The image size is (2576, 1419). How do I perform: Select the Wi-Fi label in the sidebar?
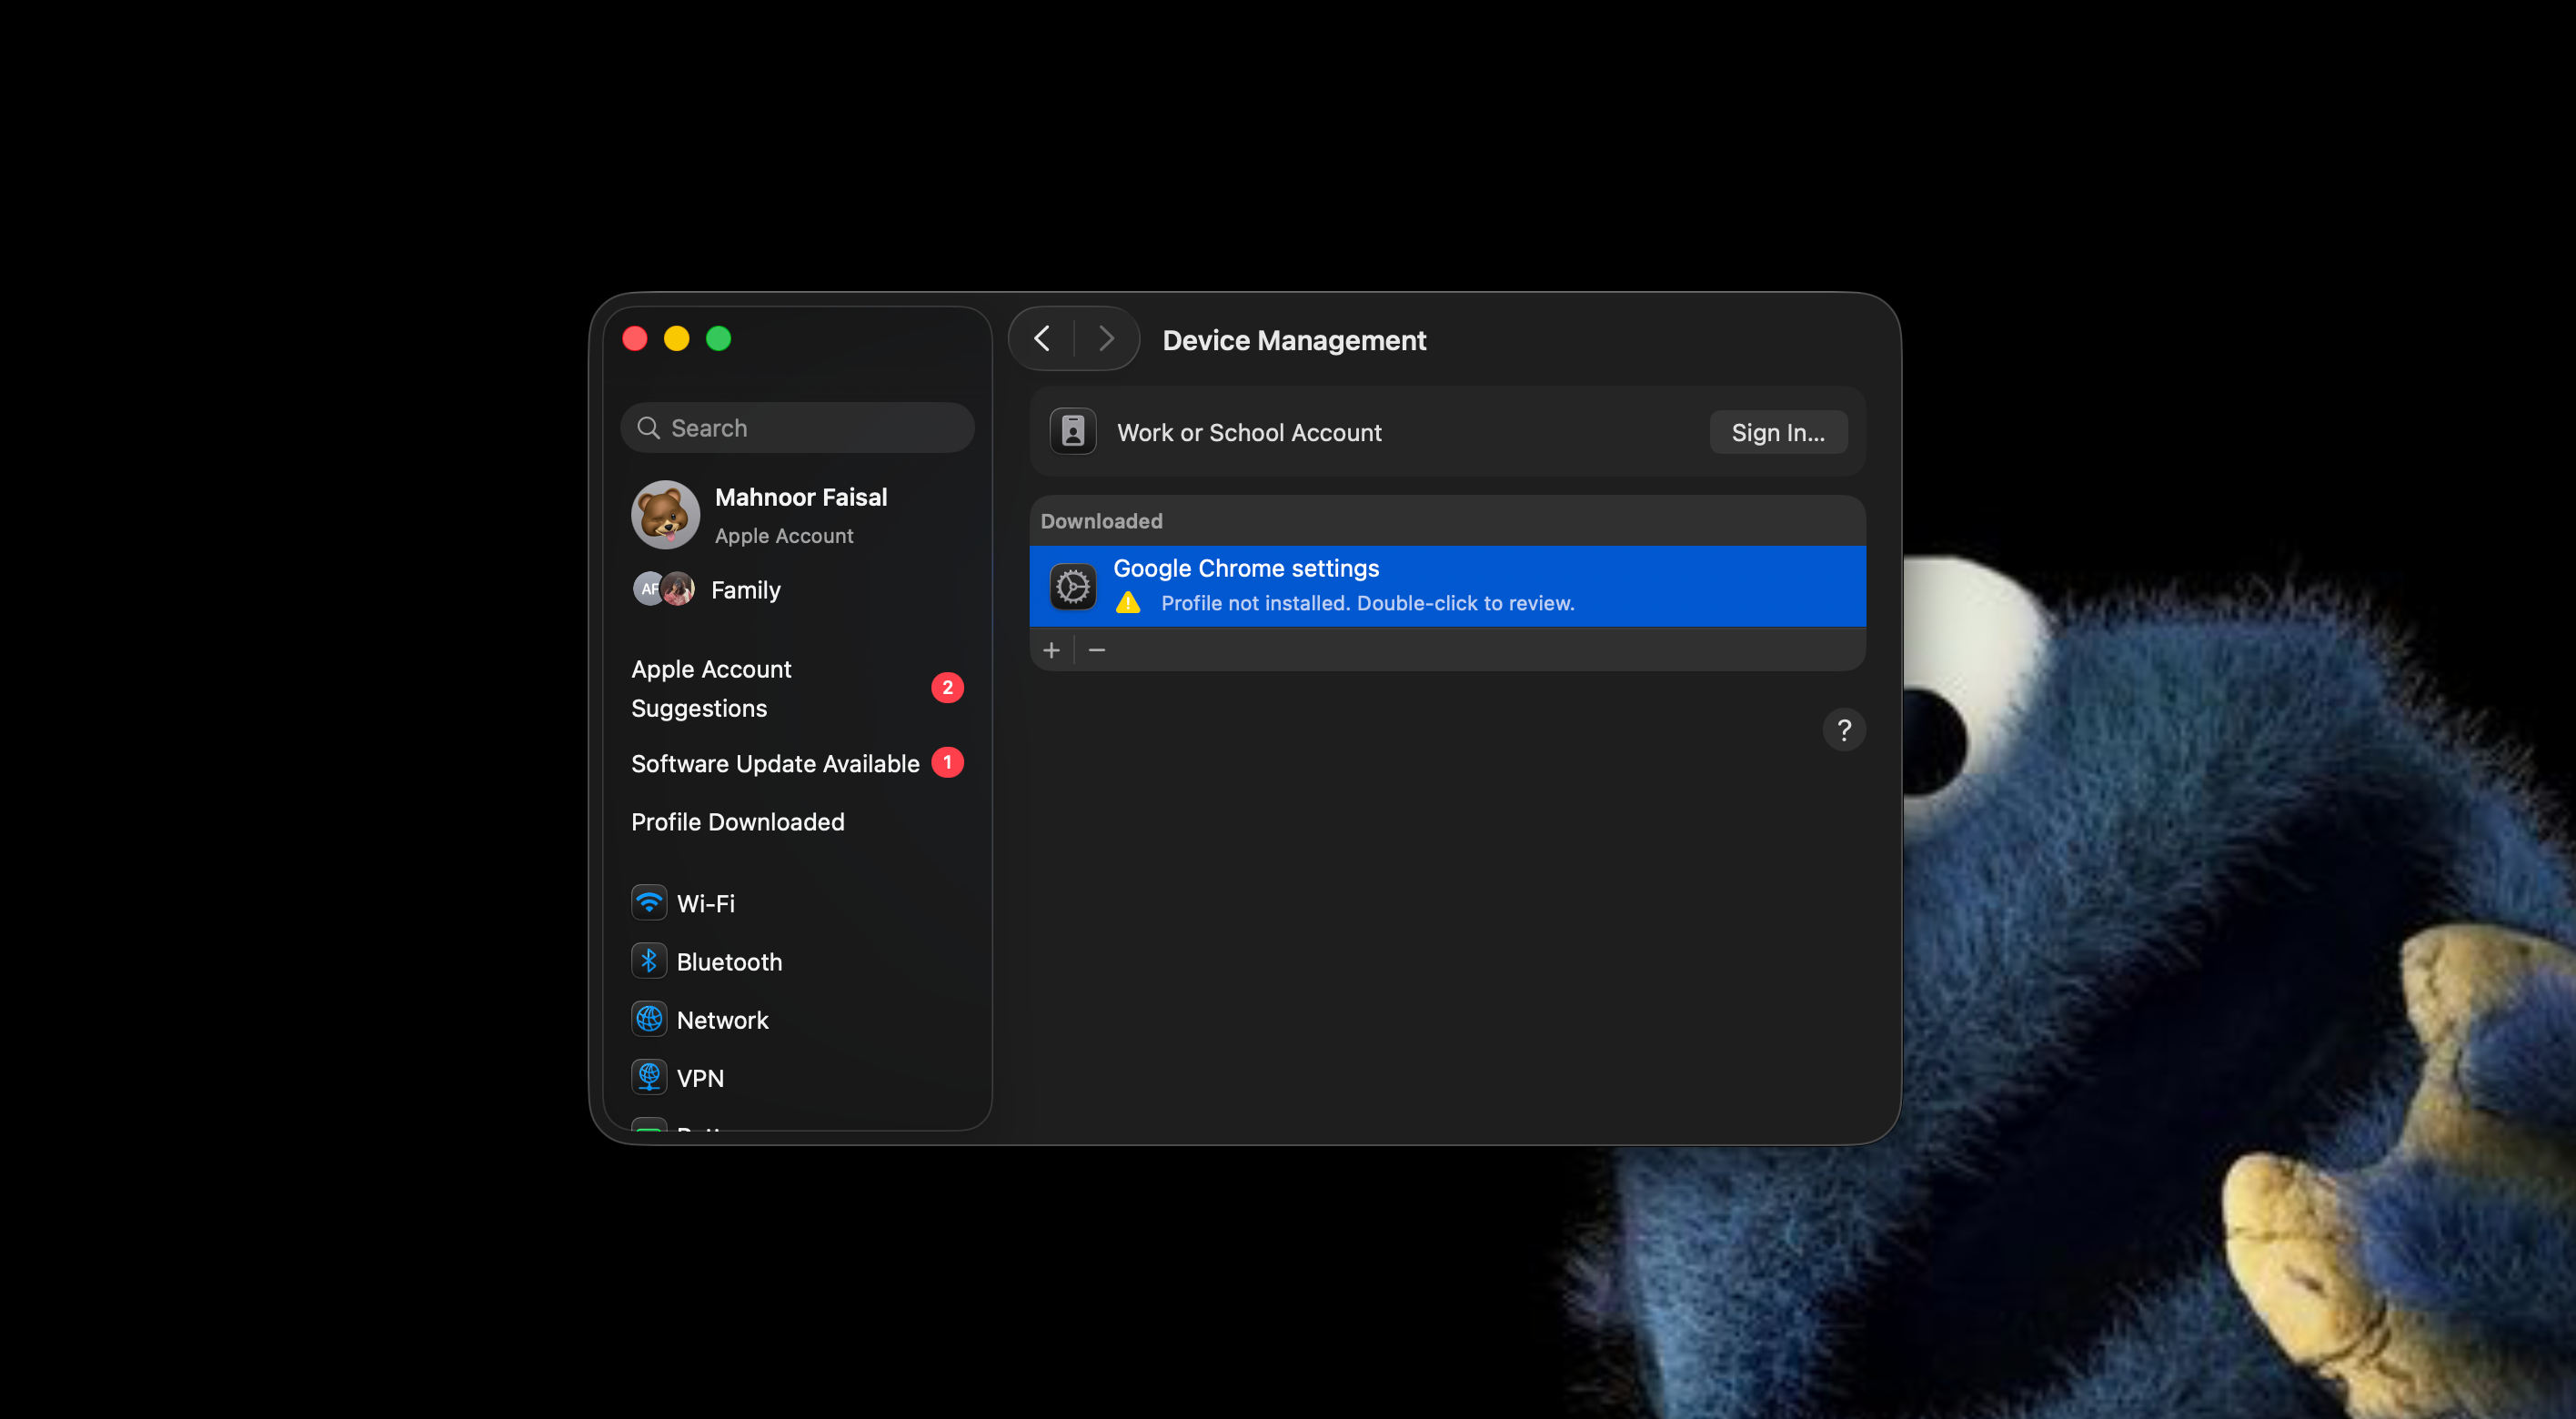tap(706, 903)
